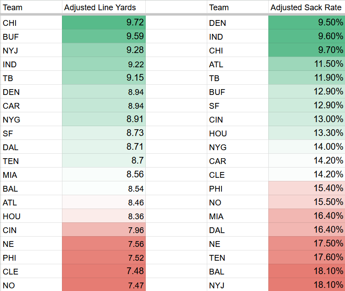
Task: Select the cell with value 8.56
Action: 103,175
